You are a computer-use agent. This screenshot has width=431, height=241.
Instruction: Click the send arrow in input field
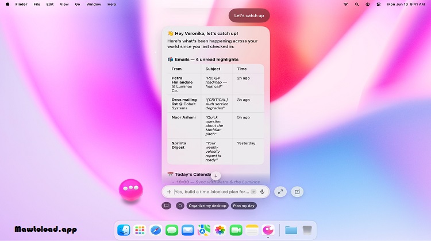coord(253,192)
